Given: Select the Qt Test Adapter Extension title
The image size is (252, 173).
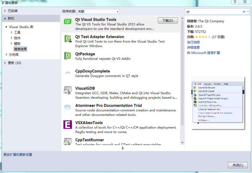Looking at the screenshot, I should [100, 37].
